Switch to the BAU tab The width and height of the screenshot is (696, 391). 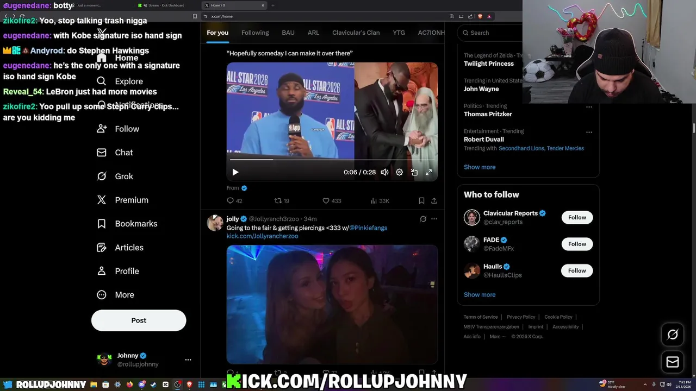pos(288,33)
